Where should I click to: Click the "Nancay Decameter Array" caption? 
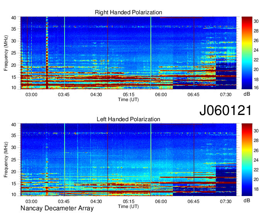coord(57,208)
